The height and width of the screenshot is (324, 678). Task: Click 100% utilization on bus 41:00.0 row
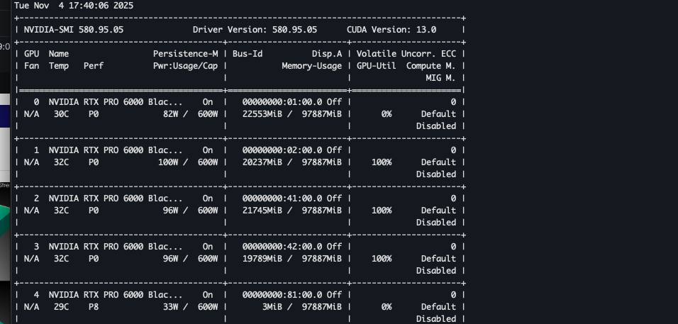coord(382,211)
